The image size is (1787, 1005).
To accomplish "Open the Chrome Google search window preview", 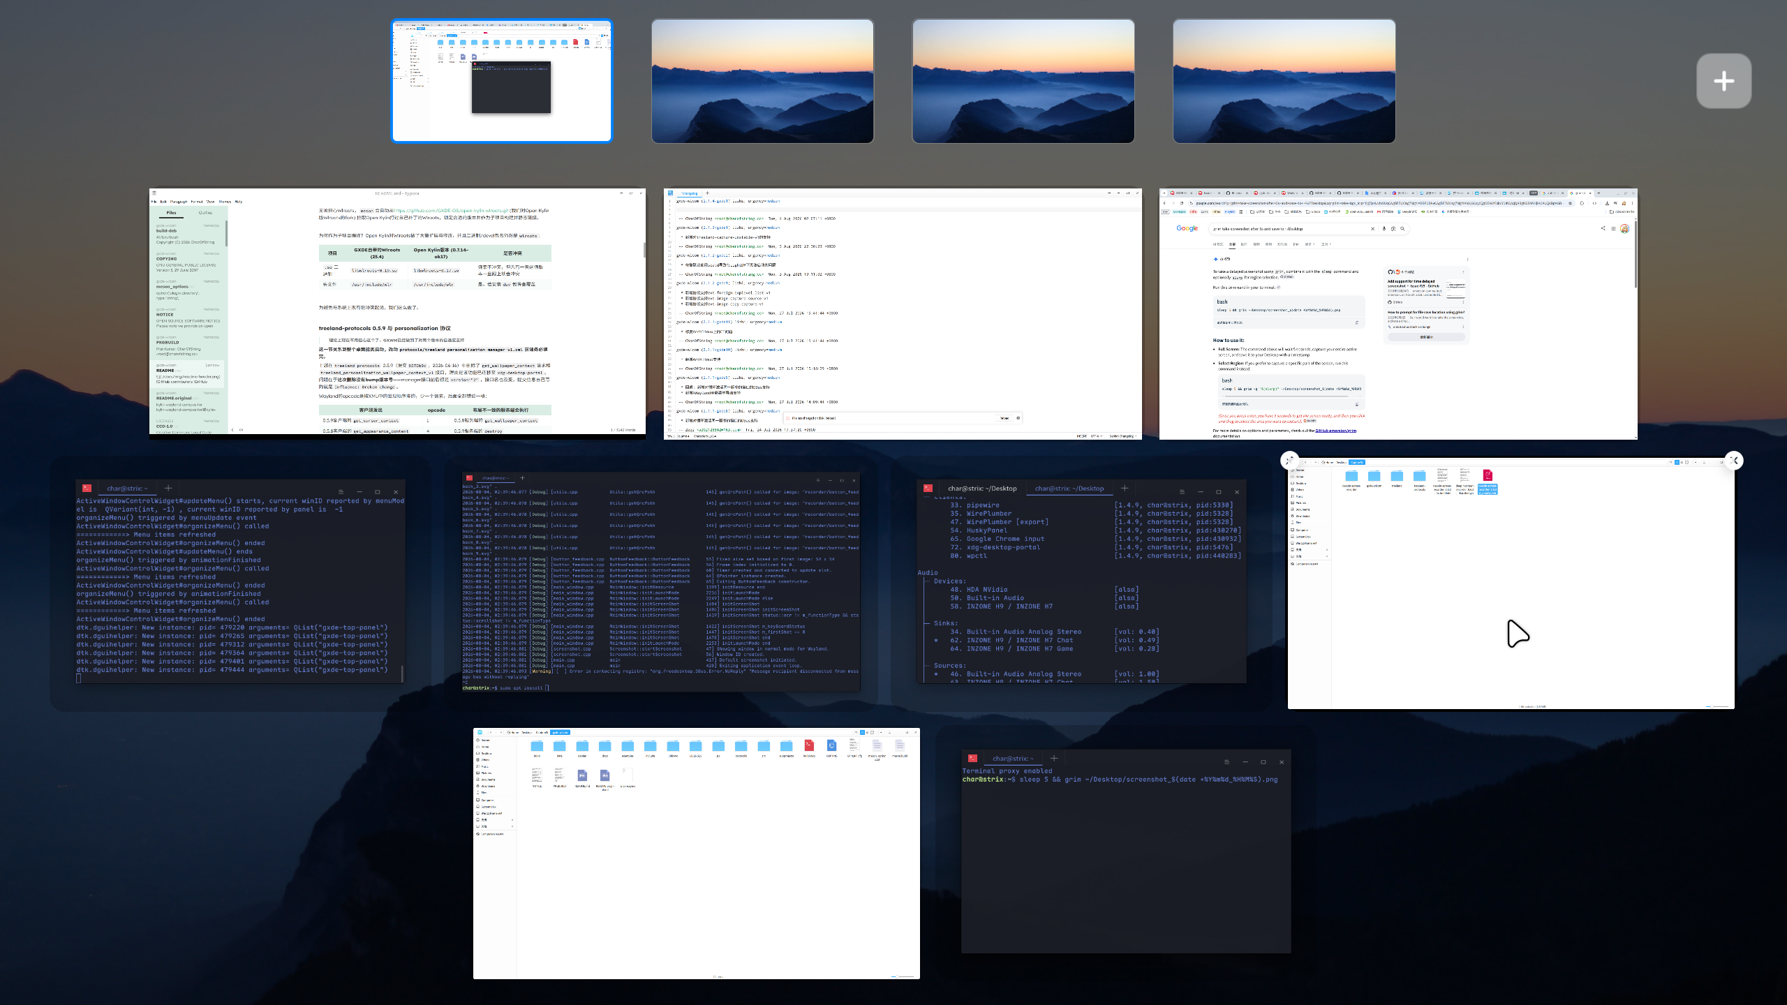I will [1398, 314].
